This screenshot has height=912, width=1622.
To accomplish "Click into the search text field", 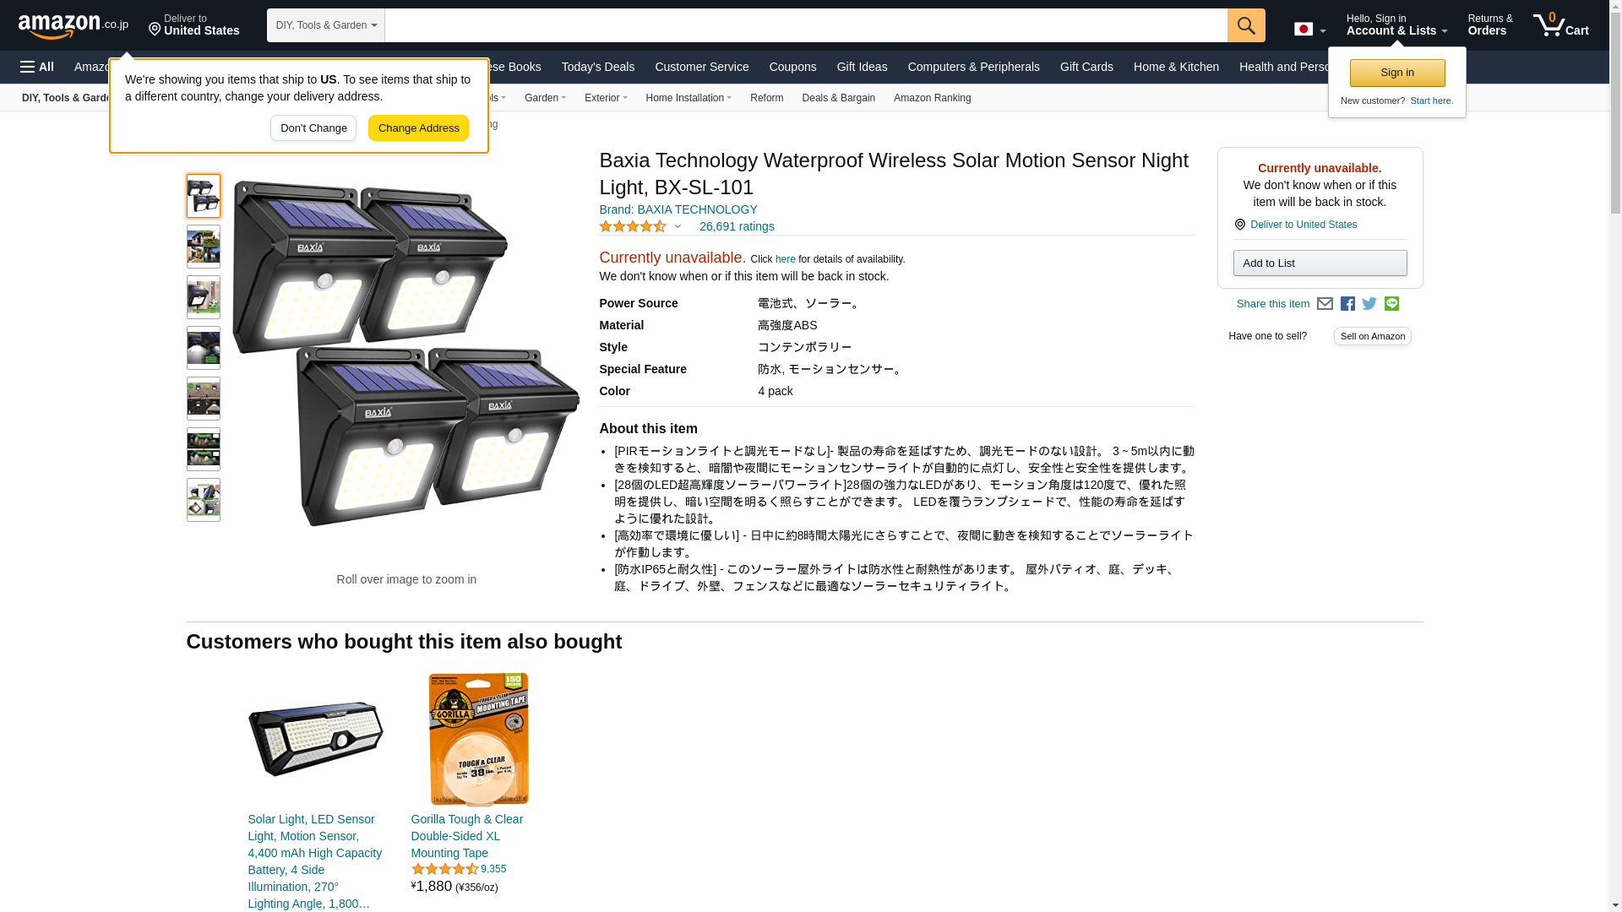I will coord(806,25).
